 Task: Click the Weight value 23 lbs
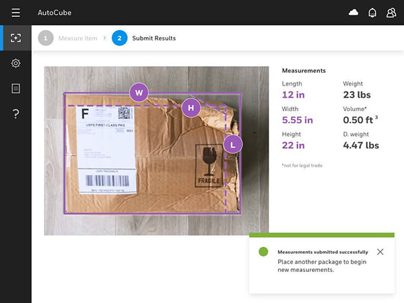click(357, 95)
